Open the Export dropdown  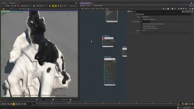(149, 30)
